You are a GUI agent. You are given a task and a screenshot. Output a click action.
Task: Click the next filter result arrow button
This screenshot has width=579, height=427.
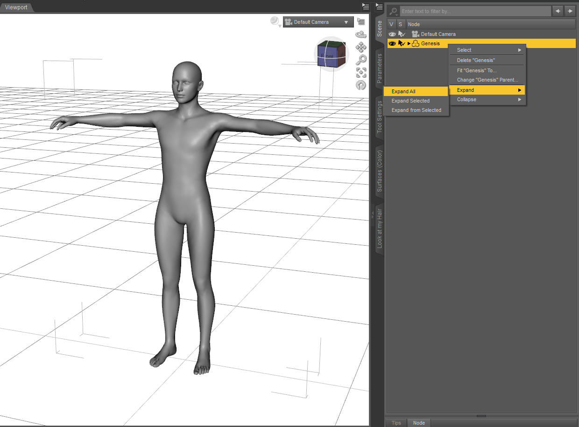click(570, 11)
